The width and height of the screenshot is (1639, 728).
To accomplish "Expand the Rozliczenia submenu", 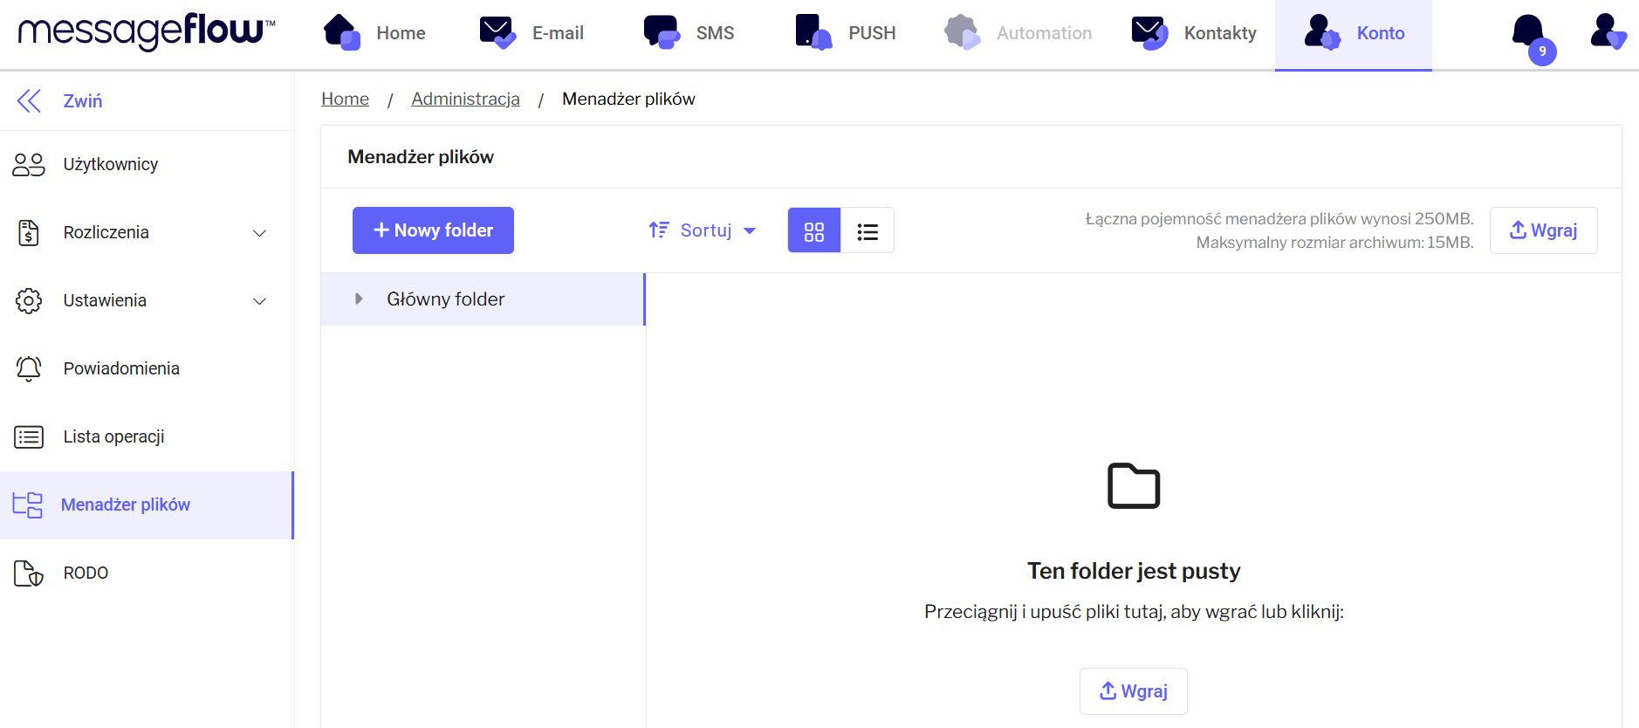I will 259,233.
